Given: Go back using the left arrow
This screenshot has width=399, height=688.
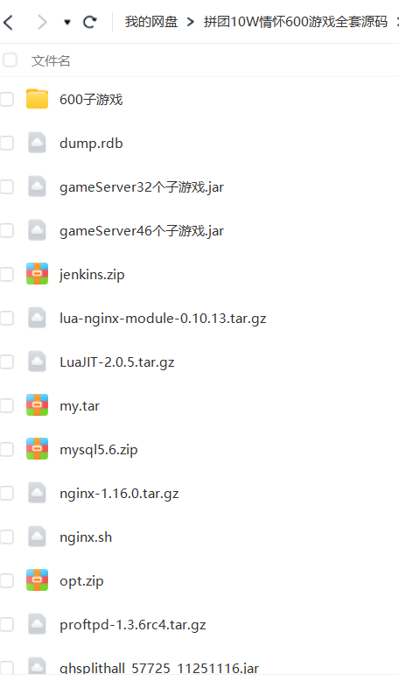Looking at the screenshot, I should (x=9, y=22).
